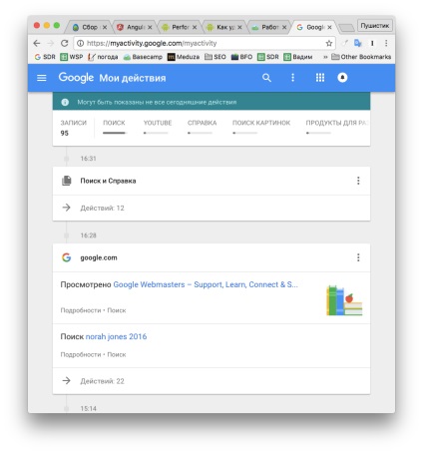This screenshot has width=423, height=453.
Task: Close the Google browser tab
Action: (329, 27)
